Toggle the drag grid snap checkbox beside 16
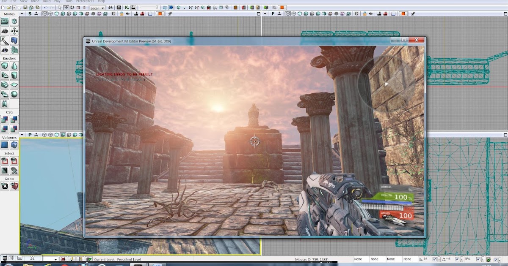 (x=435, y=259)
